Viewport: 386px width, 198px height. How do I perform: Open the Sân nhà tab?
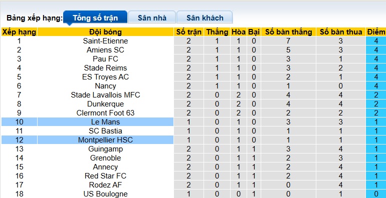click(x=152, y=17)
